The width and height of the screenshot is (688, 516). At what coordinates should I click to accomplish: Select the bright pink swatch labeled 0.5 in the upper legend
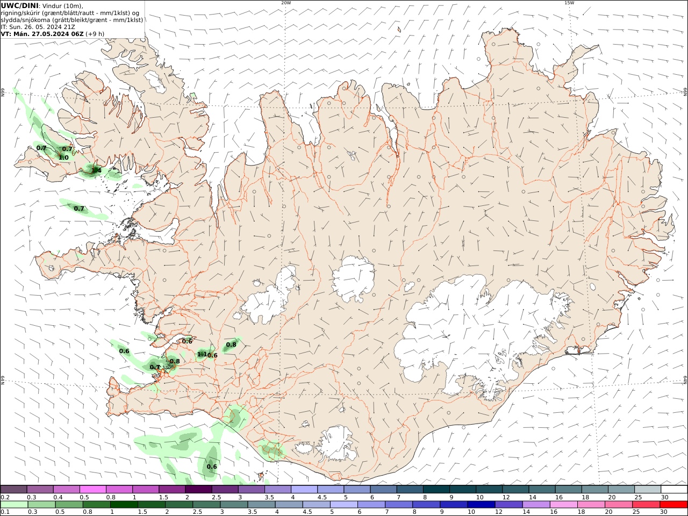[x=92, y=490]
